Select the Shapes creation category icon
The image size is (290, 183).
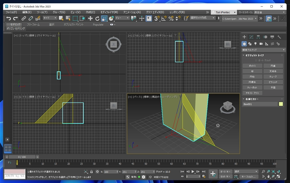point(250,44)
